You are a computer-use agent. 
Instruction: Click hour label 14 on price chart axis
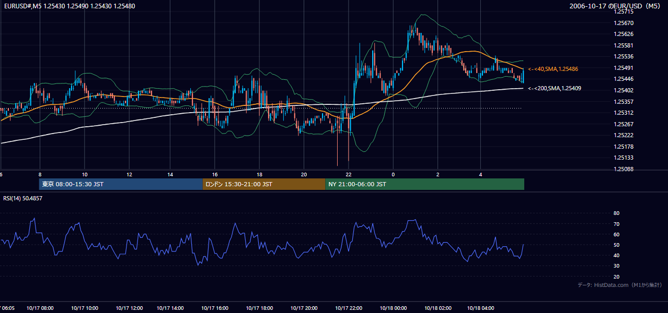click(x=170, y=174)
